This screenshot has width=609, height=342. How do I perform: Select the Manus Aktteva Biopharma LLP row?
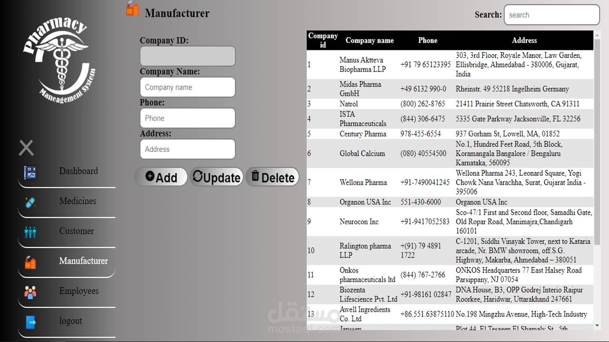pos(450,65)
